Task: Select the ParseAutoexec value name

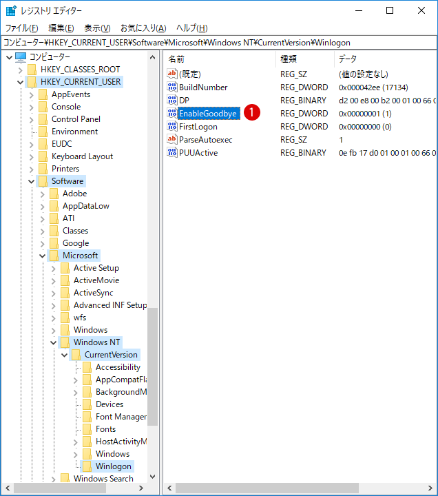Action: click(205, 140)
